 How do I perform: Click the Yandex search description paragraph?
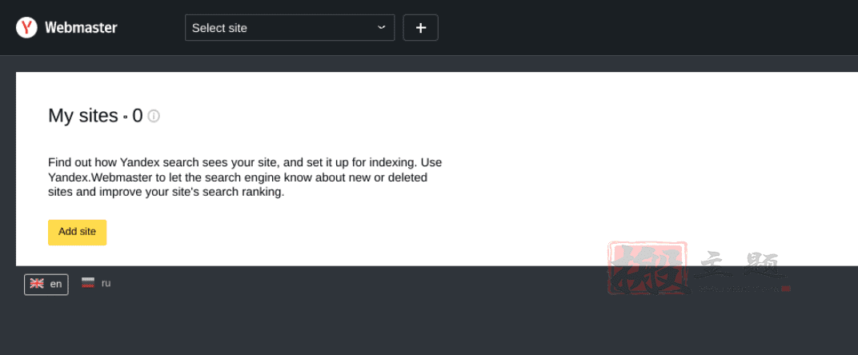[245, 177]
